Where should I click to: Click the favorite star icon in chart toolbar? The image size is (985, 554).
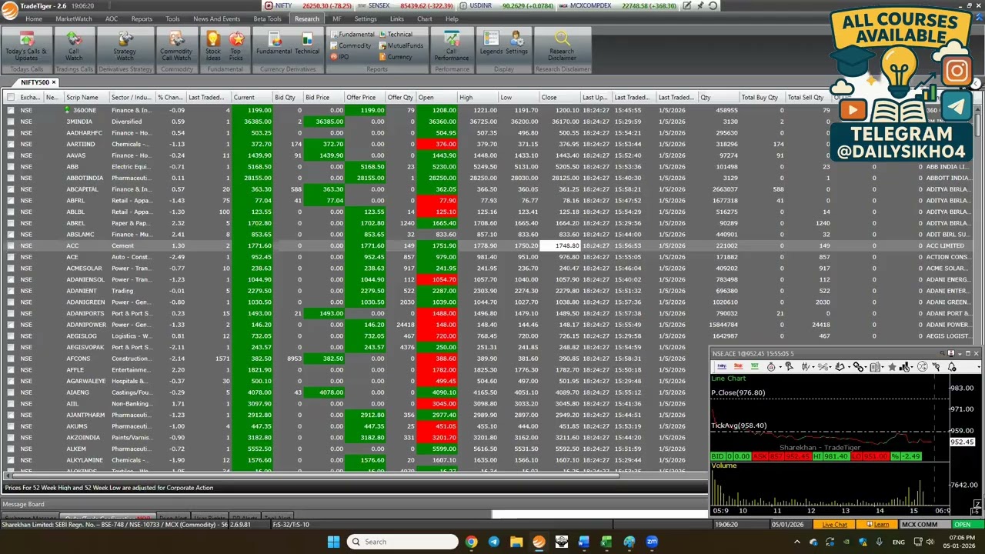892,367
